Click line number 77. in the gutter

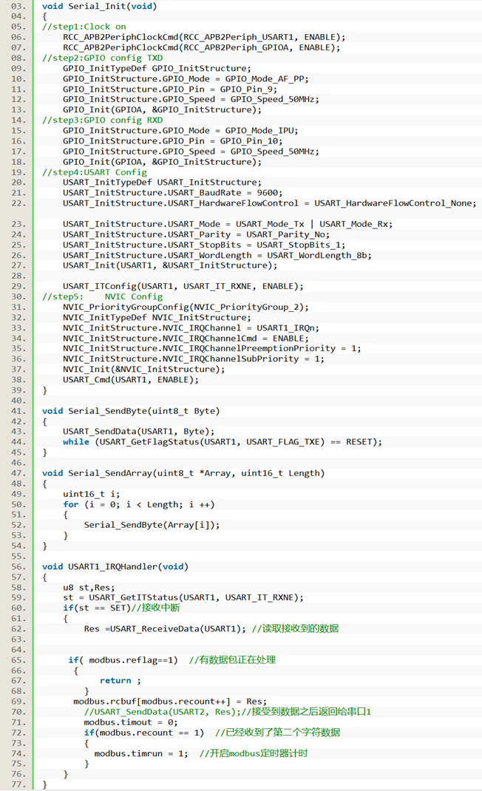18,784
